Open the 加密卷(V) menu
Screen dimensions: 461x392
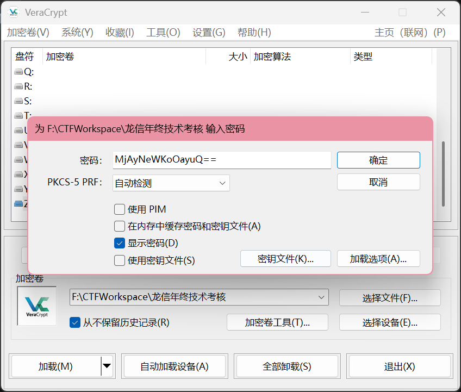click(x=28, y=32)
